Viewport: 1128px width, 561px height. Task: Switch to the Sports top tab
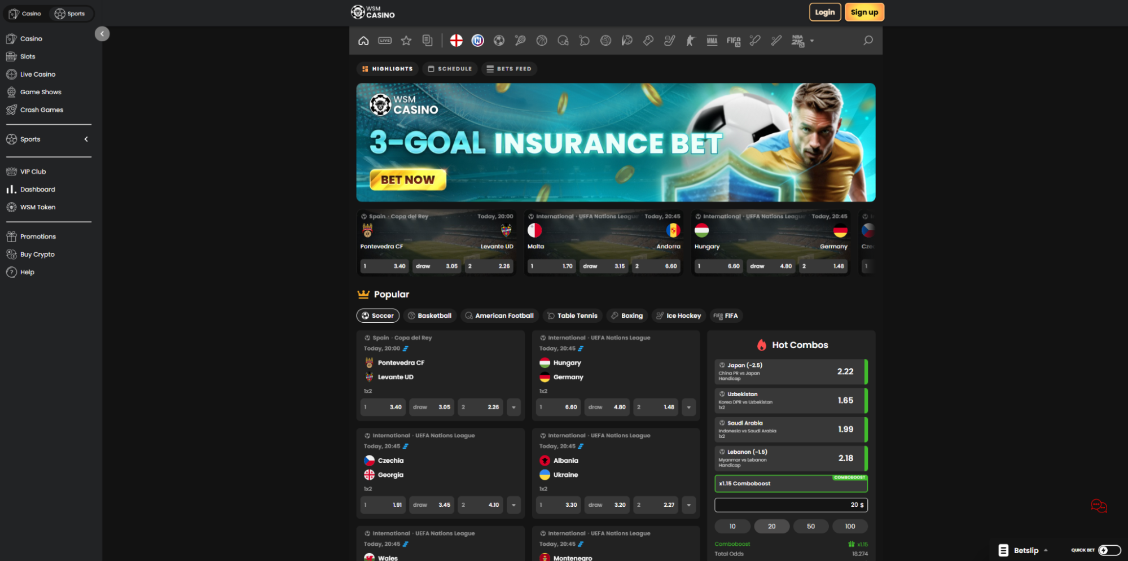pos(70,14)
